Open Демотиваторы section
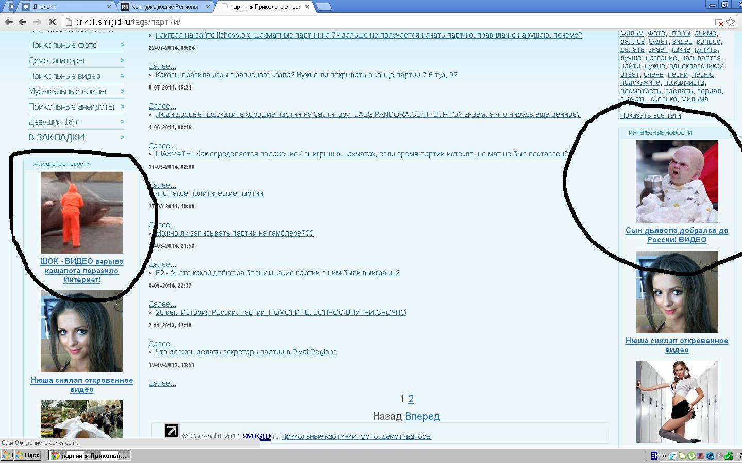Viewport: 742px width, 463px height. pyautogui.click(x=56, y=60)
